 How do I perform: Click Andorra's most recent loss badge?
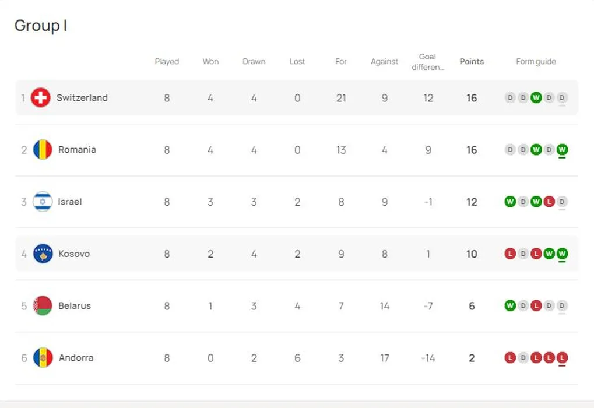point(562,358)
